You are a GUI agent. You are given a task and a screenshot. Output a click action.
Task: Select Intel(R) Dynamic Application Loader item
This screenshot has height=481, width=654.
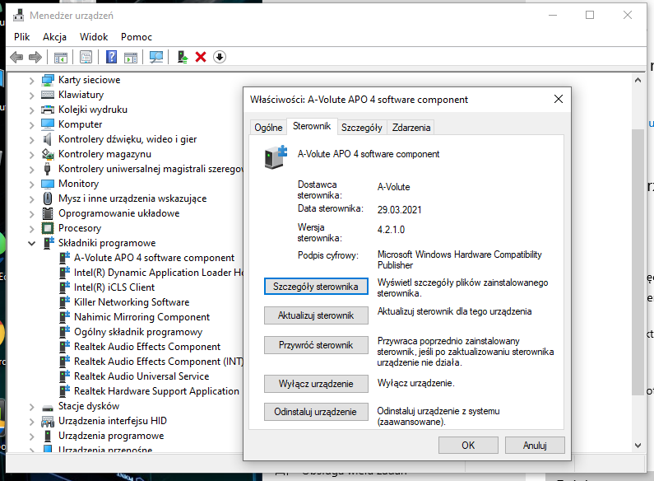pos(158,273)
